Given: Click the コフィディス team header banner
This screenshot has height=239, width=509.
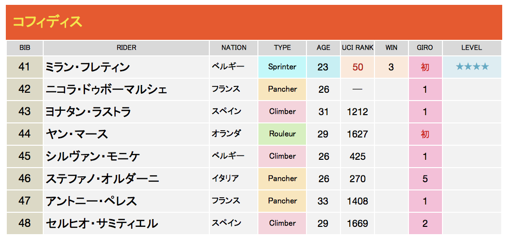Looking at the screenshot, I should click(x=254, y=22).
